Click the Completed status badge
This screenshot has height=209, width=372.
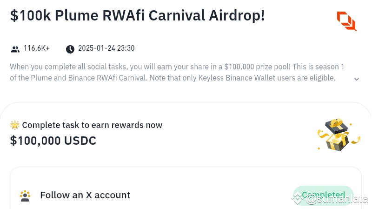coord(323,195)
